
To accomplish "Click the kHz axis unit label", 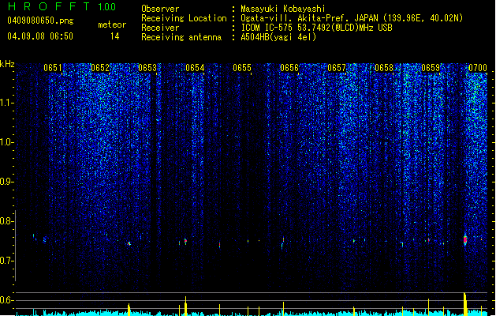I will coord(7,64).
